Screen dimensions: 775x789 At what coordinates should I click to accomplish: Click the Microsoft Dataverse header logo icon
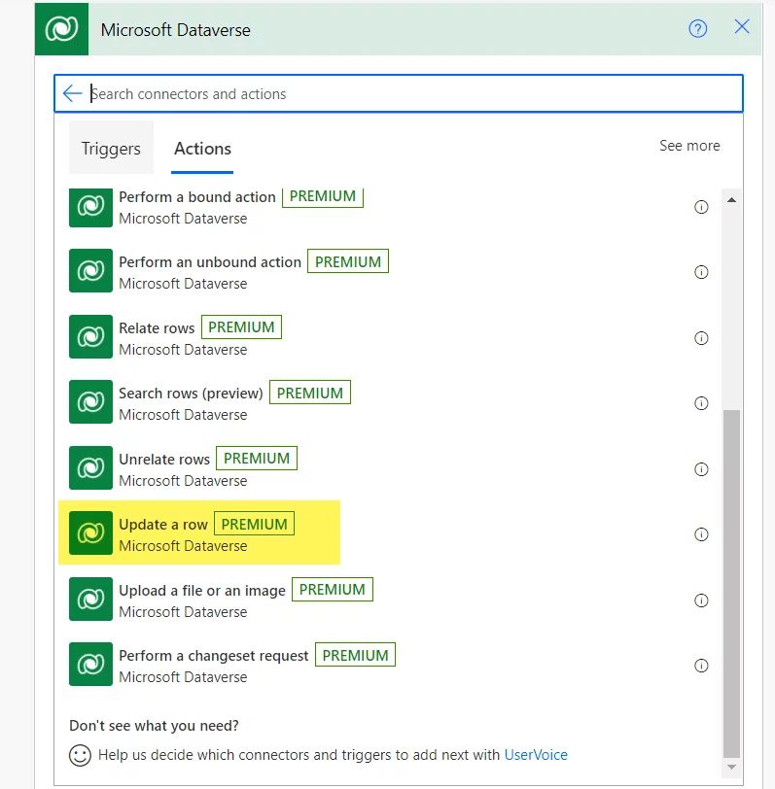pyautogui.click(x=61, y=29)
